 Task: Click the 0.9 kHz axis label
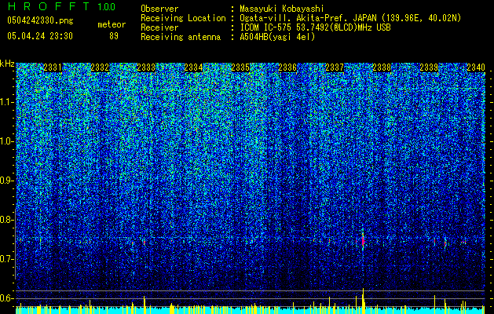[x=7, y=181]
